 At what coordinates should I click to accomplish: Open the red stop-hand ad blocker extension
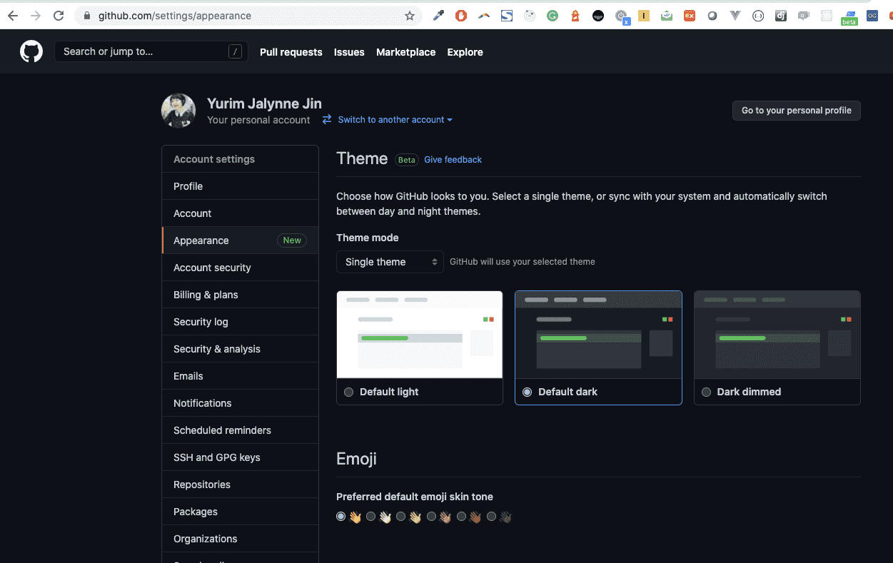point(461,16)
